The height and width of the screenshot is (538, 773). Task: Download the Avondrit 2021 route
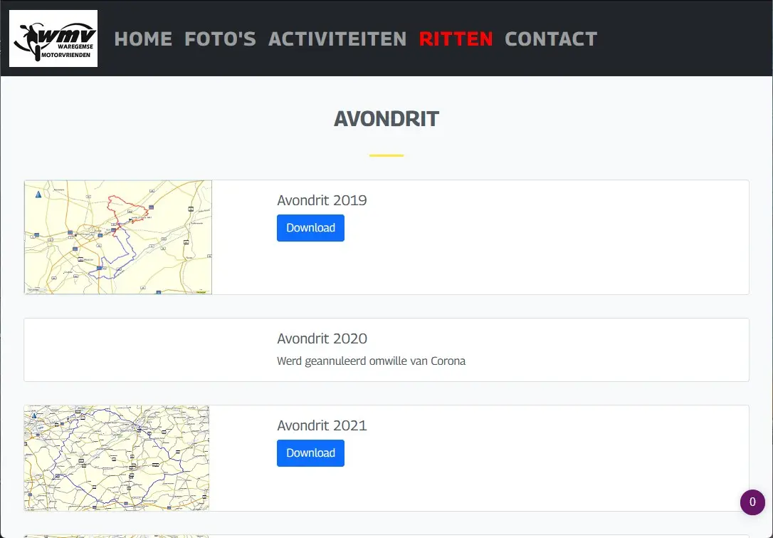(310, 453)
